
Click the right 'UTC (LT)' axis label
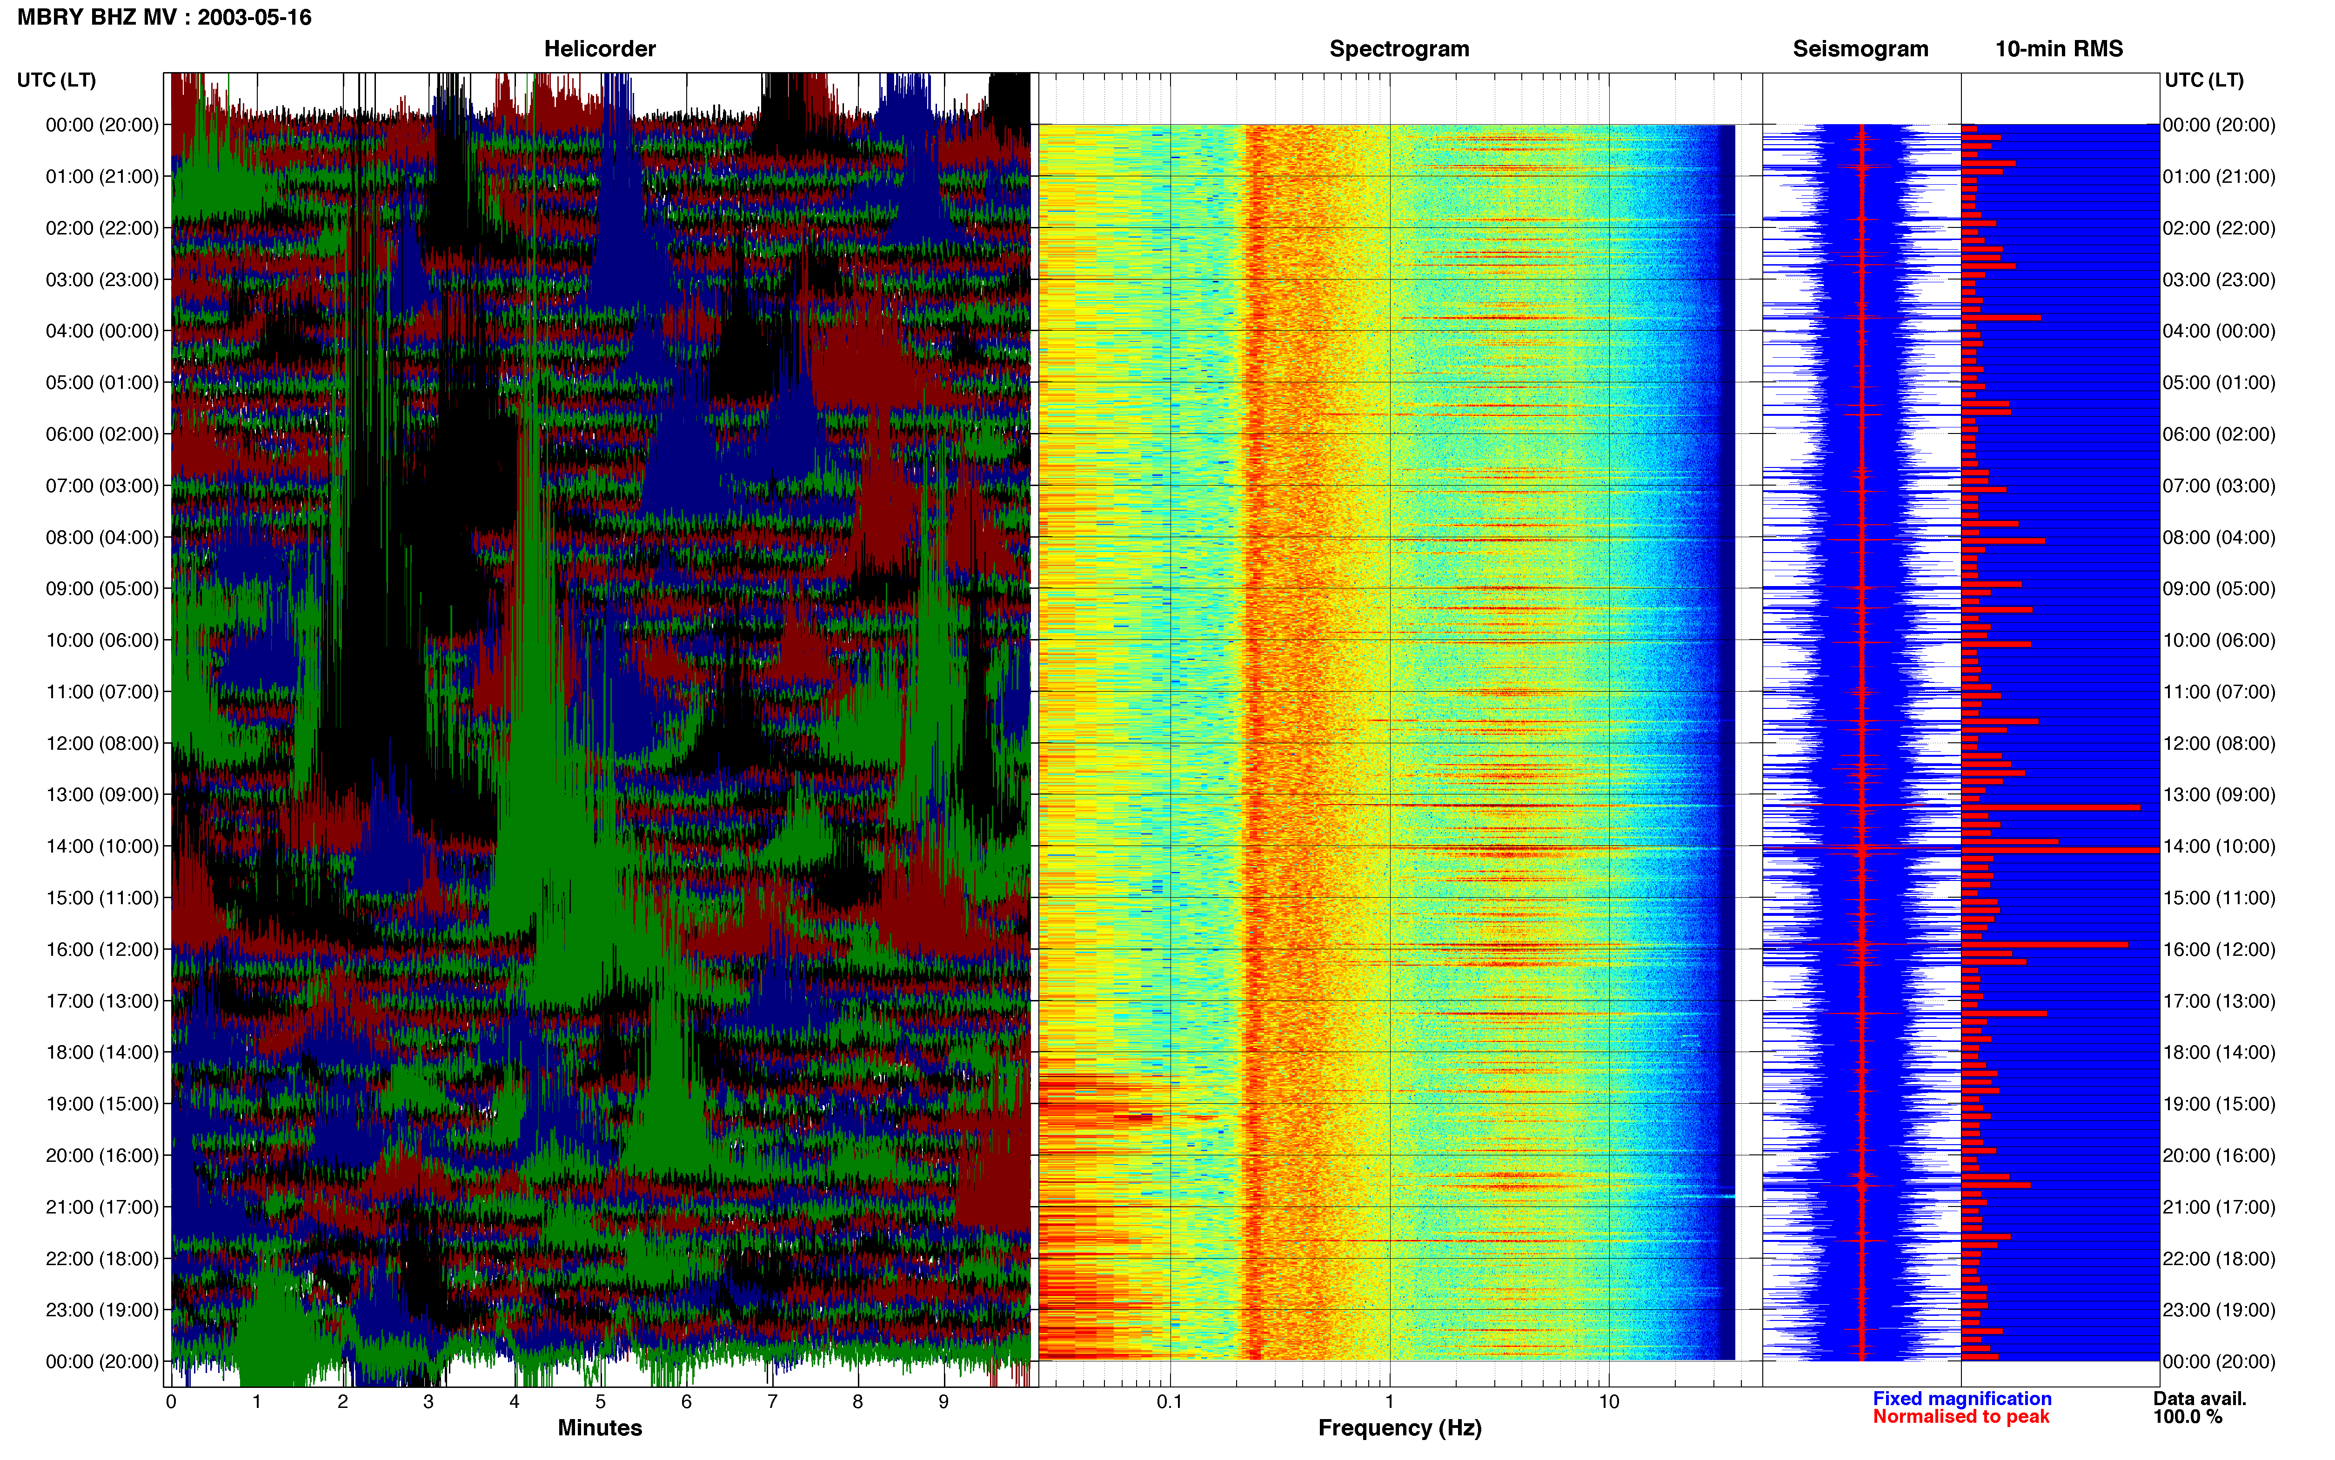[x=2204, y=80]
